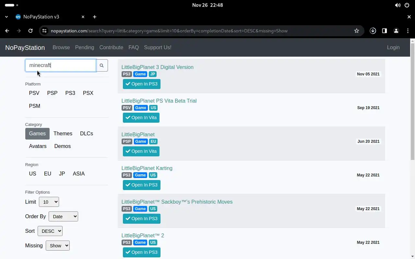
Task: Filter by PSP platform
Action: [x=52, y=93]
